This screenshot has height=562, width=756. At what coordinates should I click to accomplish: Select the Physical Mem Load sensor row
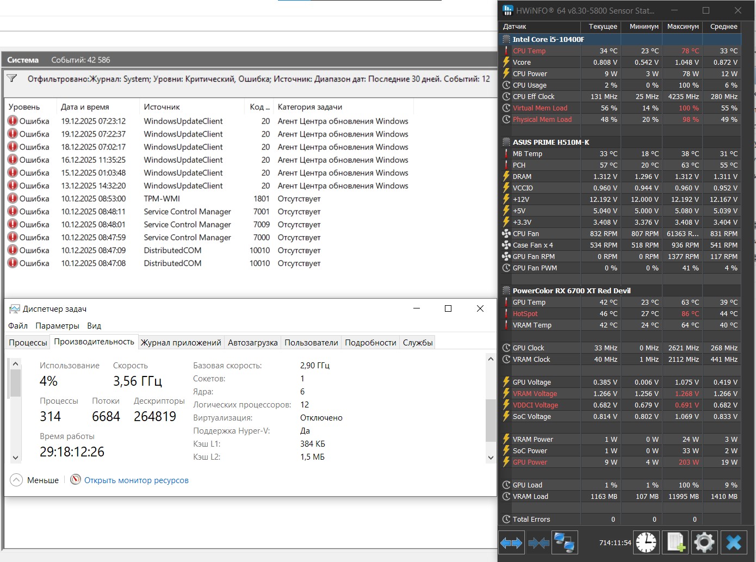coord(620,119)
